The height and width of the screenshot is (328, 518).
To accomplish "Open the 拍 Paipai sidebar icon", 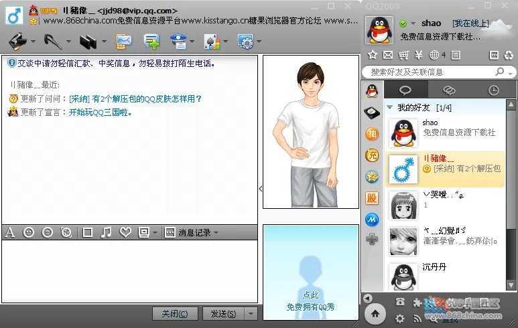I will coord(372,134).
